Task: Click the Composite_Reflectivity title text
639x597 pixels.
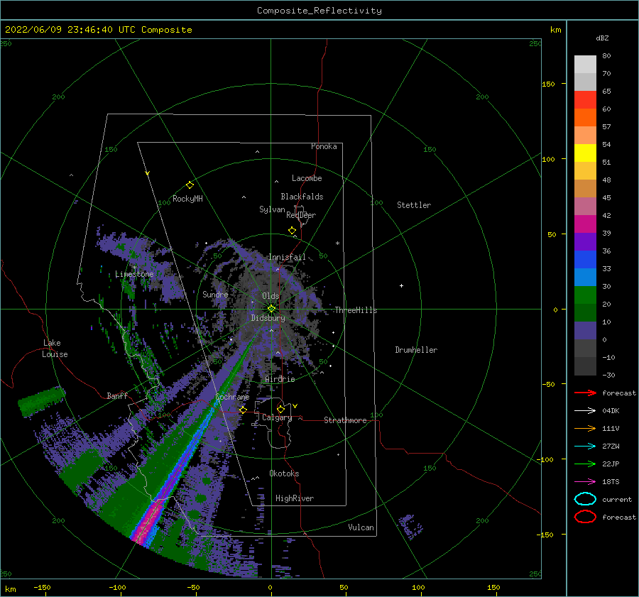Action: [x=319, y=11]
